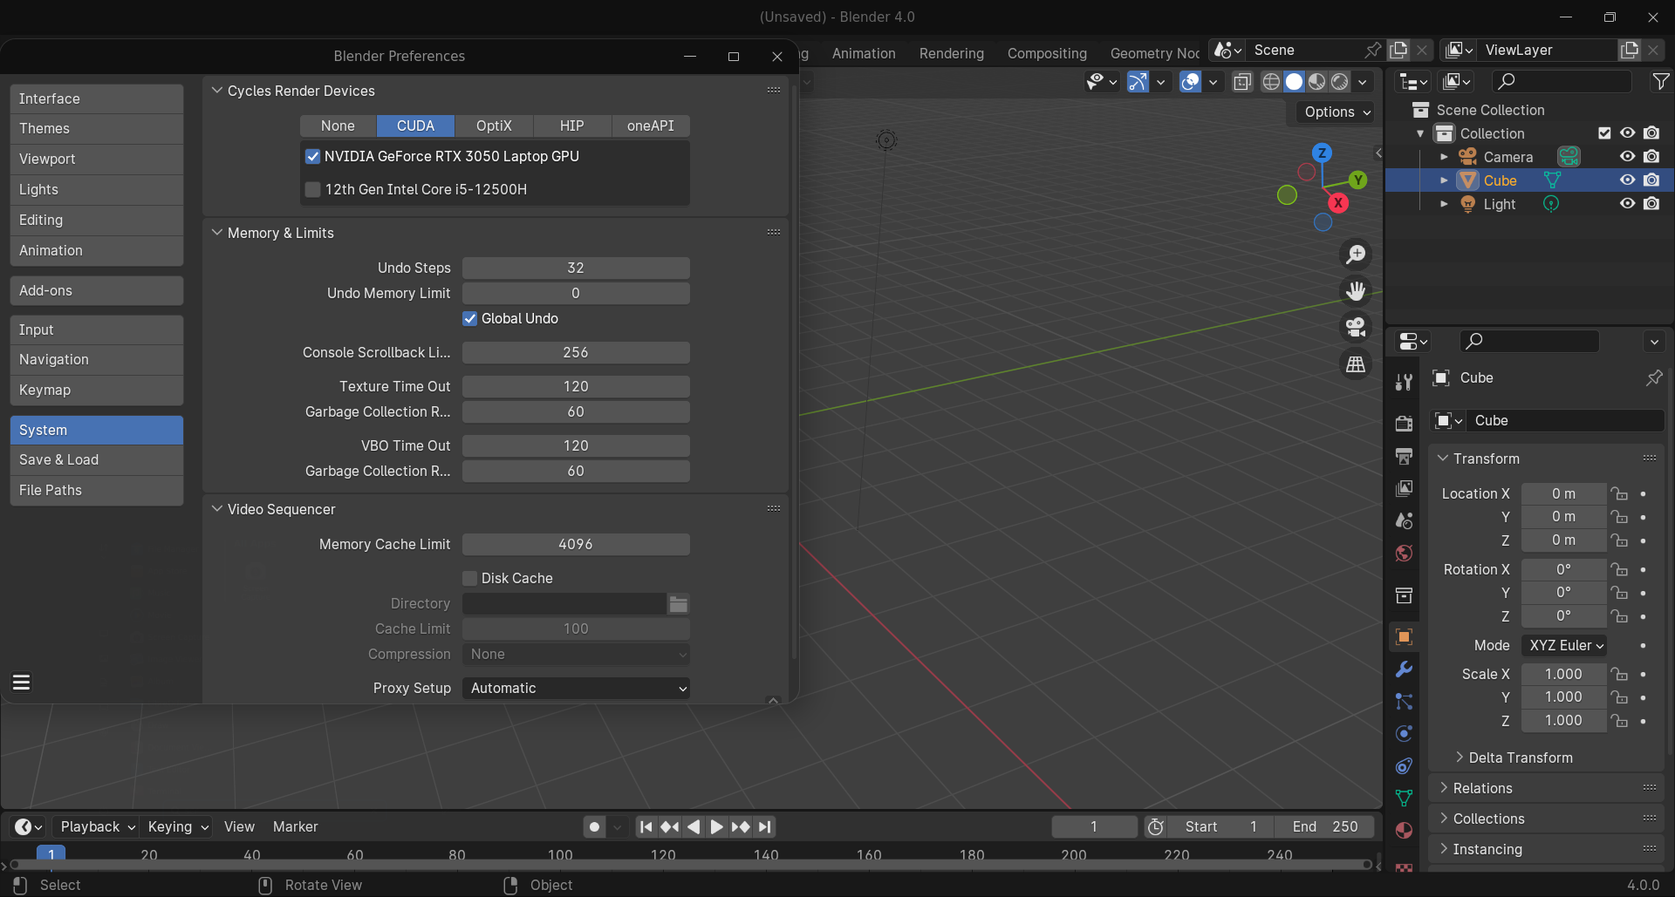Image resolution: width=1675 pixels, height=897 pixels.
Task: Open the timeline Marker menu
Action: pos(295,826)
